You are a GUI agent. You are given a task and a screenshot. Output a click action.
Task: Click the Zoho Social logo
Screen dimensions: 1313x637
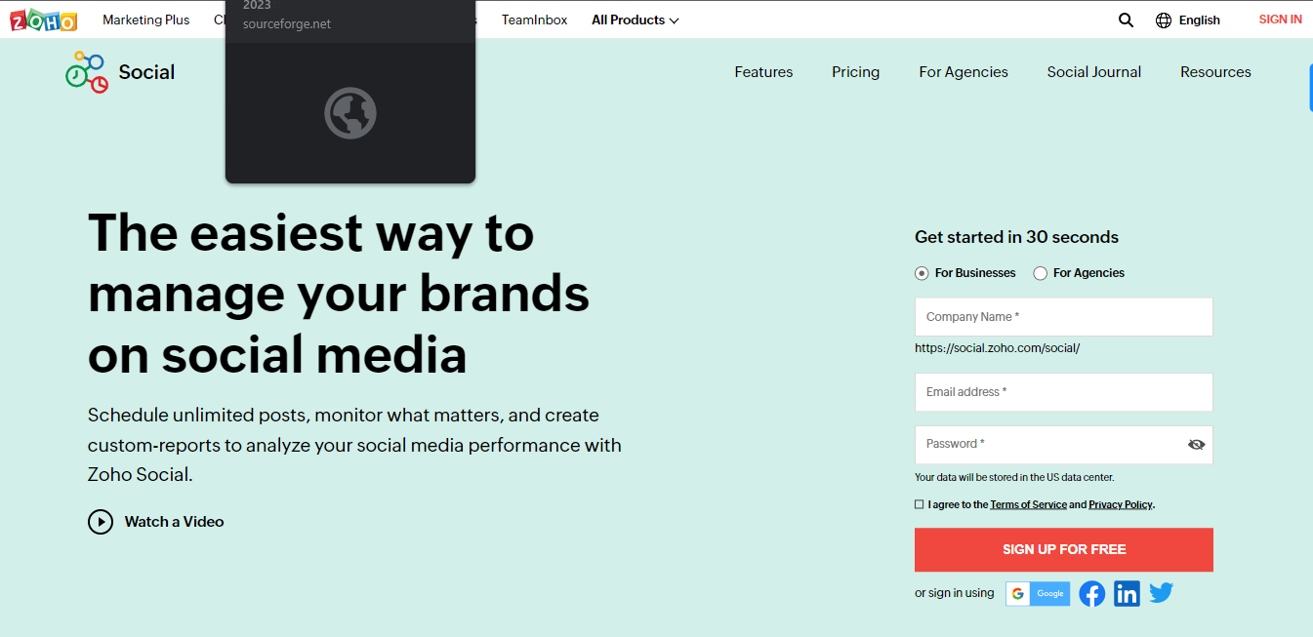(x=88, y=72)
